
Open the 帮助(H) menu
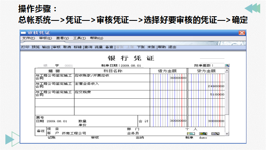(x=96, y=38)
